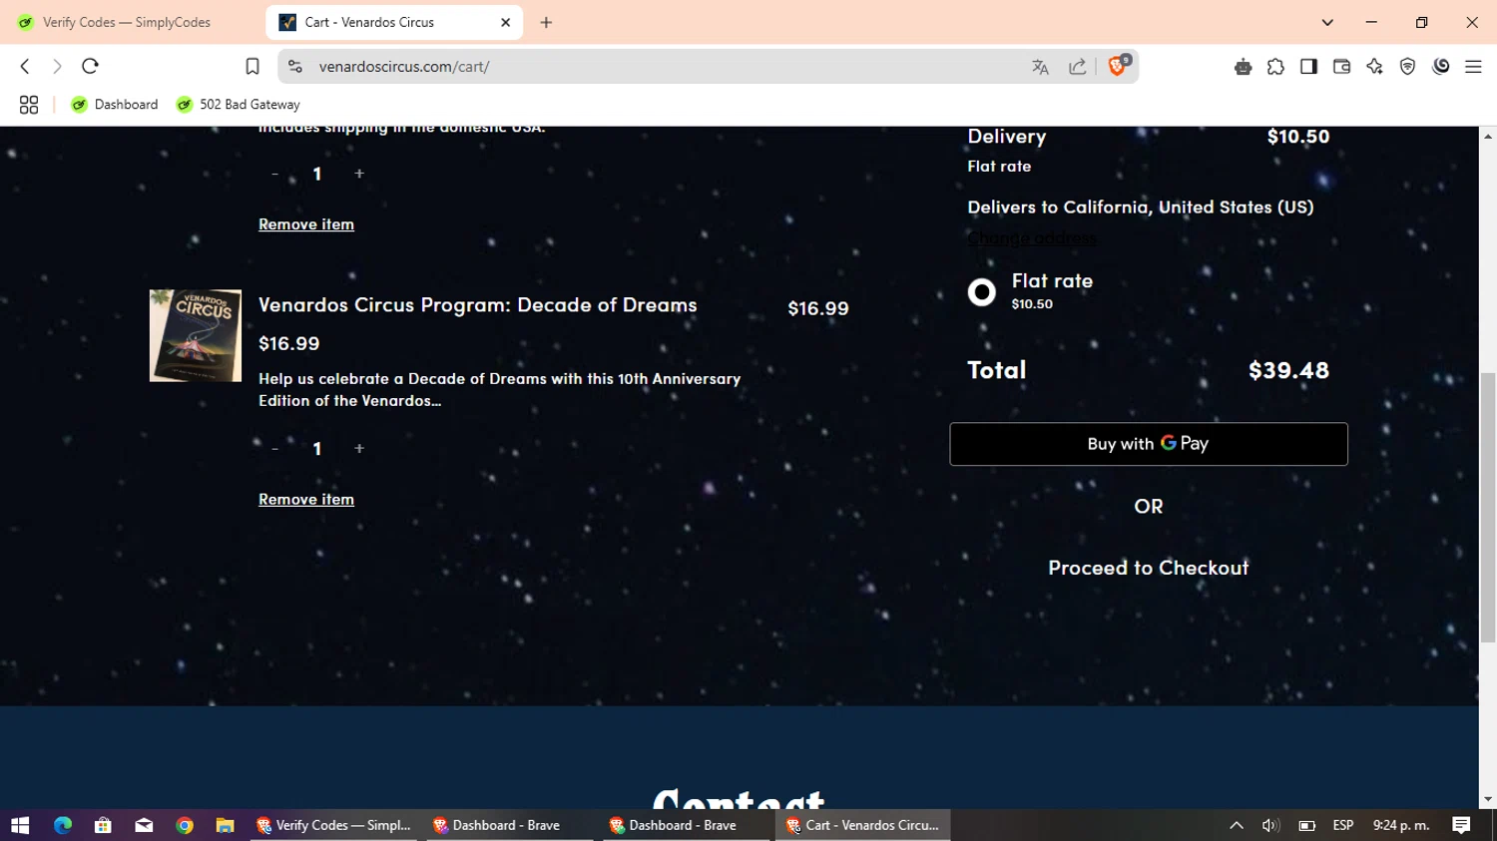This screenshot has width=1497, height=841.
Task: Go back to the previous page
Action: click(x=25, y=66)
